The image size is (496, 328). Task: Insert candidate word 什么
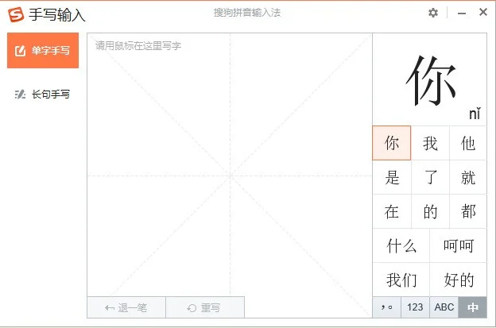coord(401,246)
